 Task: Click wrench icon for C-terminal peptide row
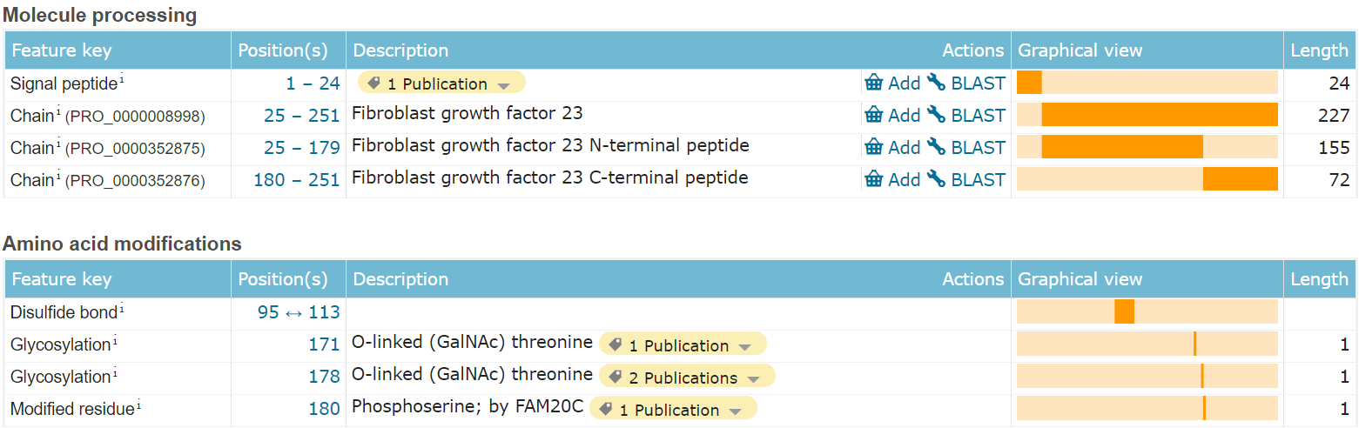[x=936, y=179]
